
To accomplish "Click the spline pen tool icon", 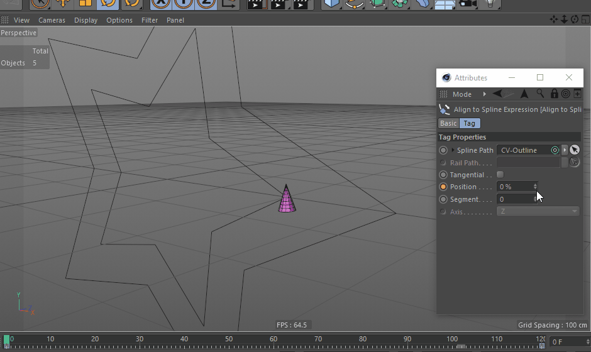I will pyautogui.click(x=355, y=4).
